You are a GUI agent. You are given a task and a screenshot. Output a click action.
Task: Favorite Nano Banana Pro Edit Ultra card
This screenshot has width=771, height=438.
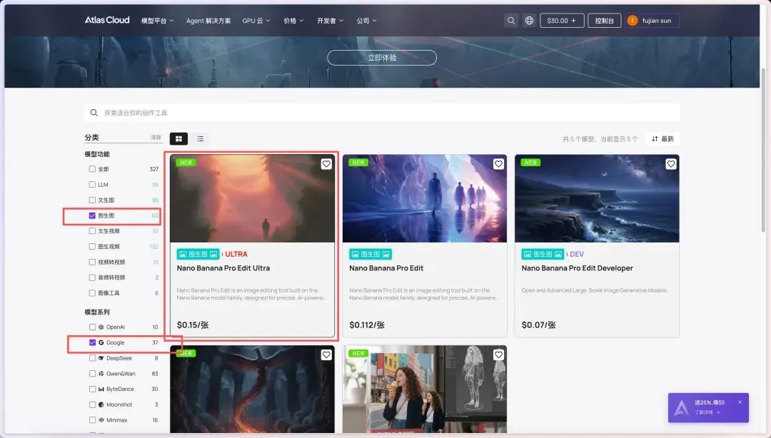pos(326,163)
